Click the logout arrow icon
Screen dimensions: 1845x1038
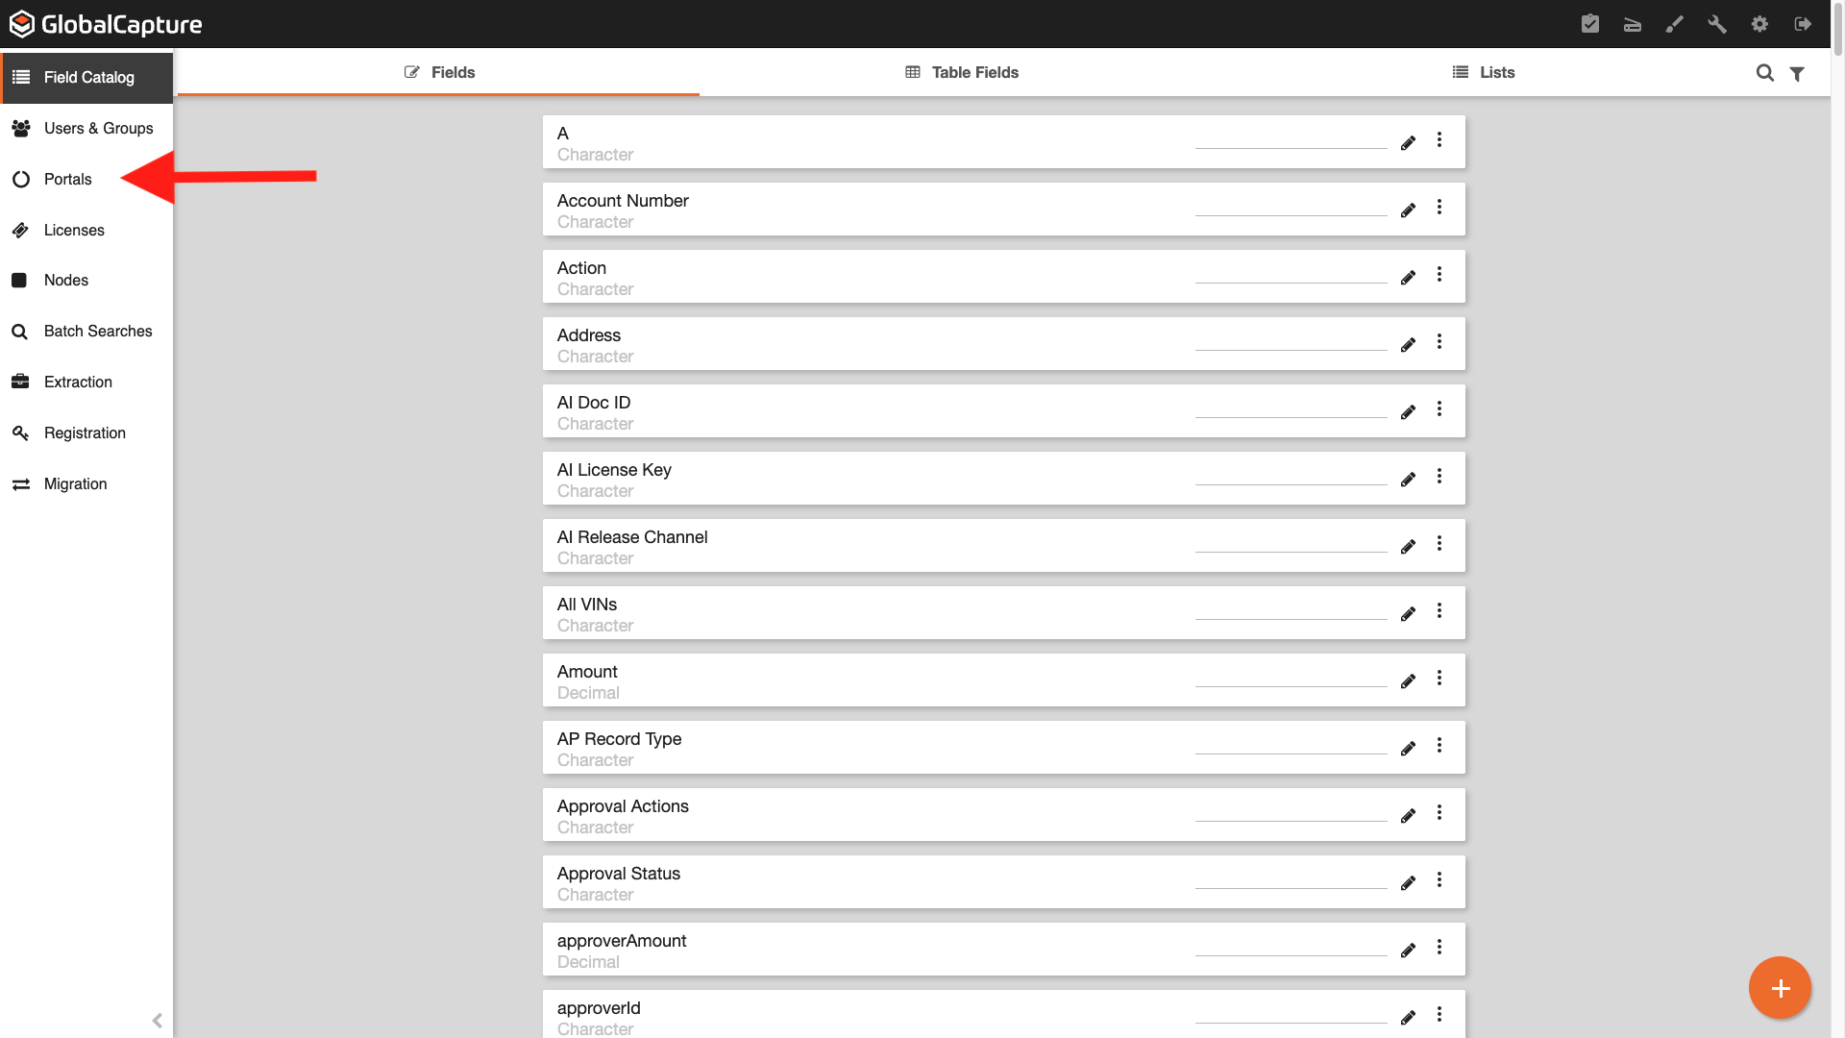[1803, 24]
